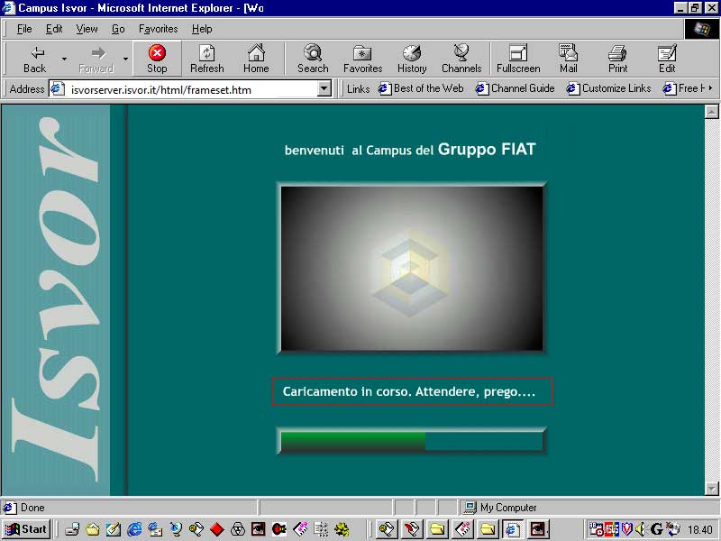This screenshot has width=721, height=541.
Task: Click the vertical scrollbar up arrow
Action: coord(711,111)
